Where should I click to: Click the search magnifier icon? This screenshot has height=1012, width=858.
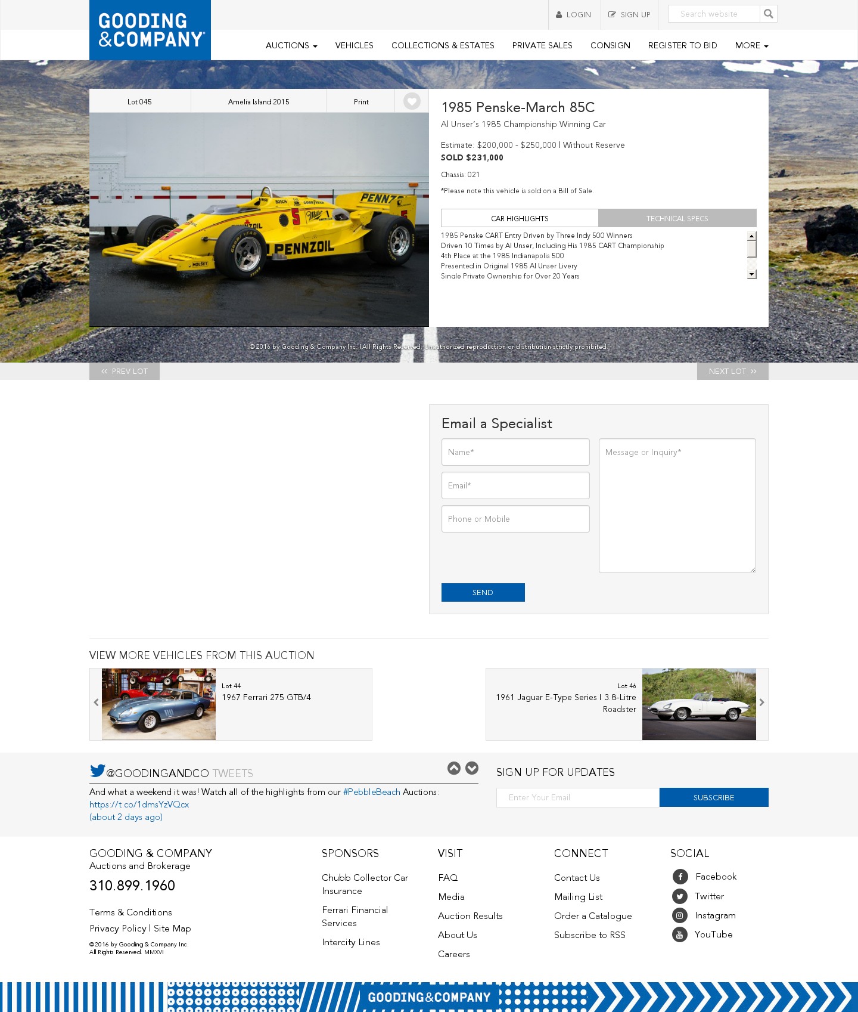click(x=769, y=14)
